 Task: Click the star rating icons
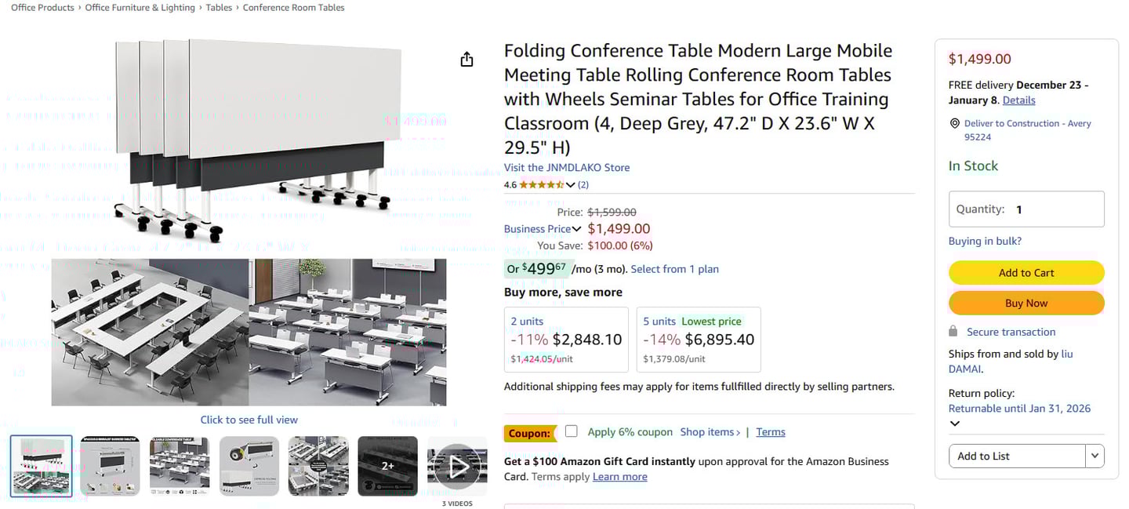[x=541, y=185]
